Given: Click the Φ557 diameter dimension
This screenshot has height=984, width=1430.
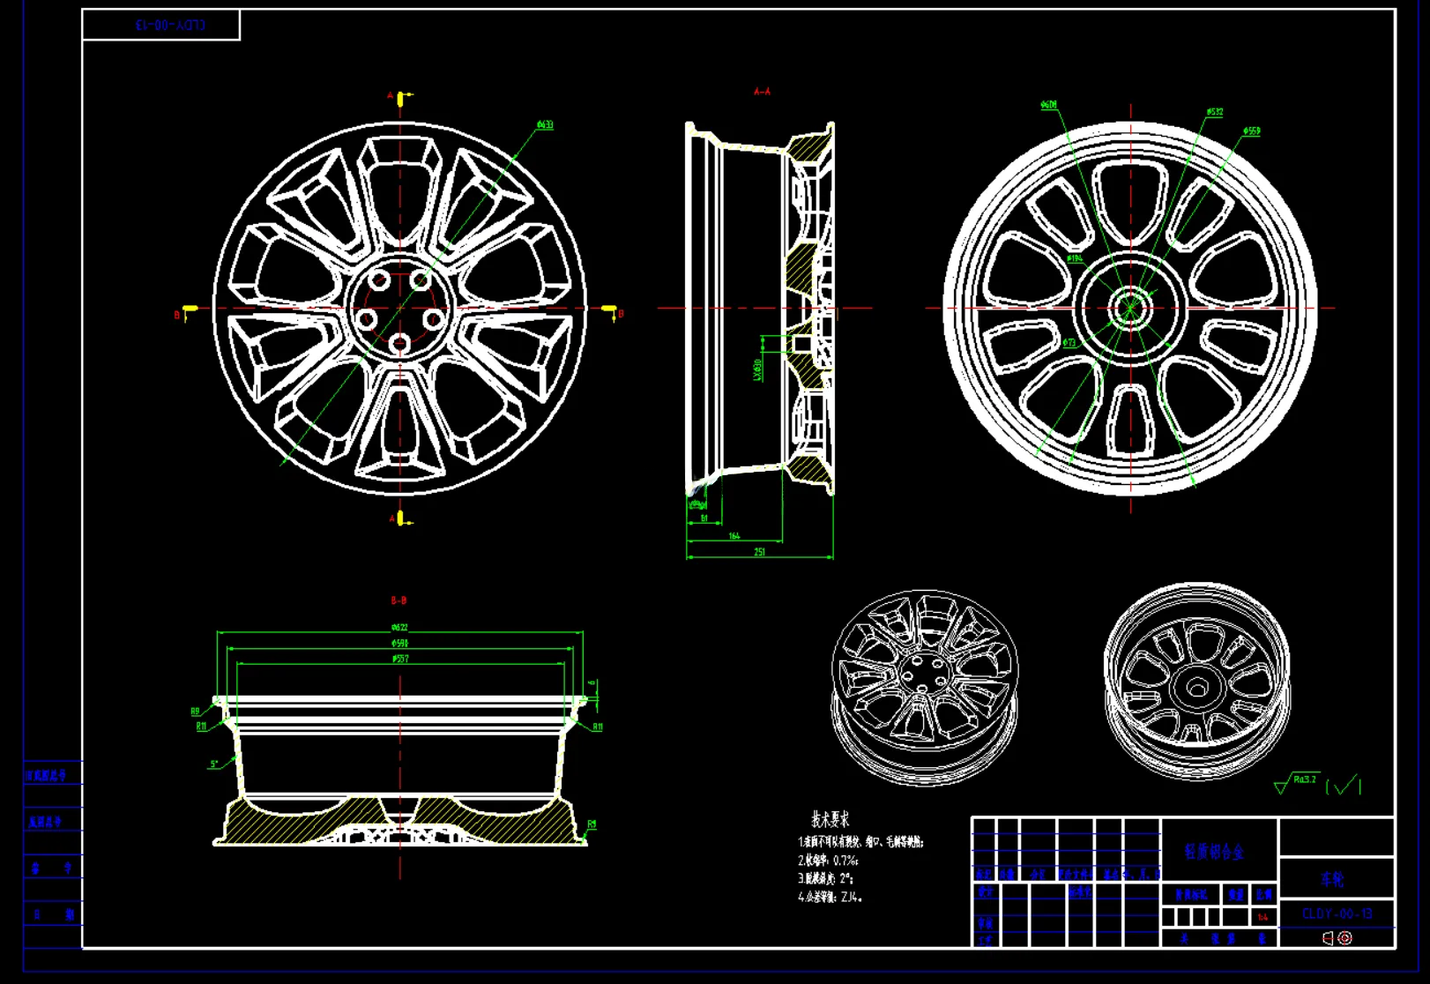Looking at the screenshot, I should click(399, 659).
